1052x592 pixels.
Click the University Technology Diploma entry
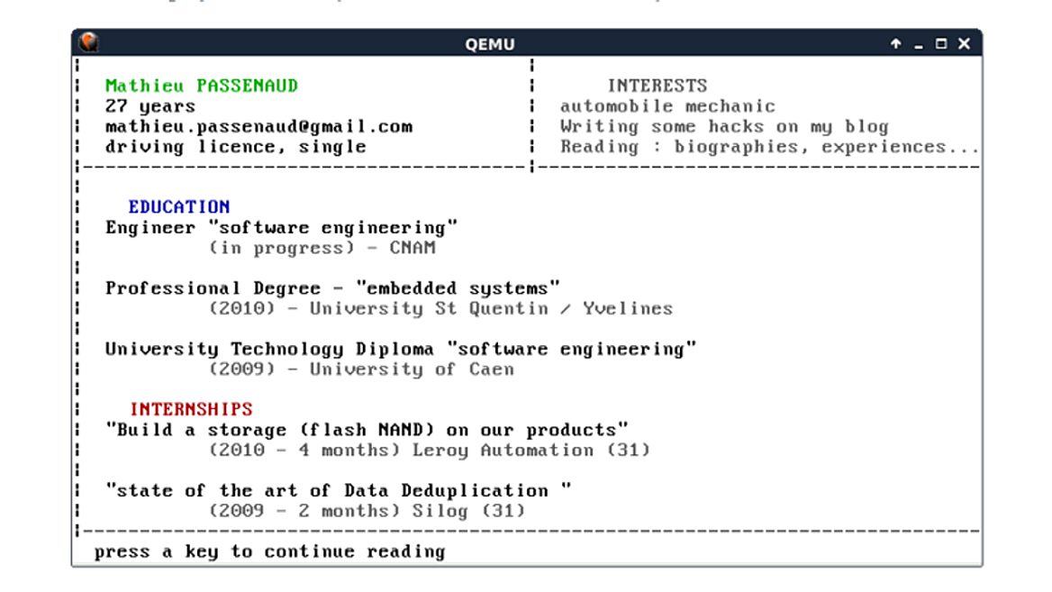coord(401,350)
